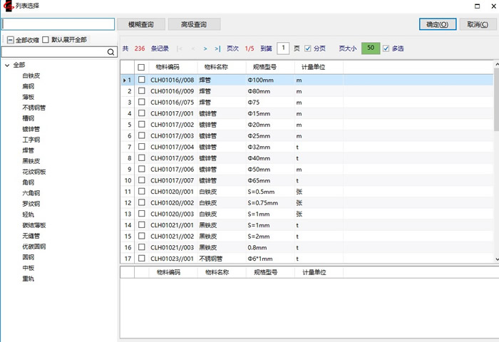Click the previous page arrow
Screen dimensions: 499x342
[x=192, y=49]
